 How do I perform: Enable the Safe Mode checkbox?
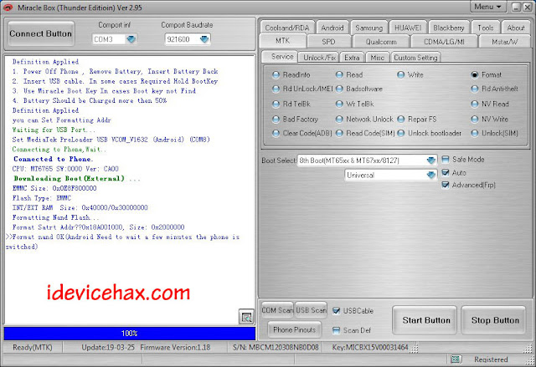pyautogui.click(x=446, y=160)
